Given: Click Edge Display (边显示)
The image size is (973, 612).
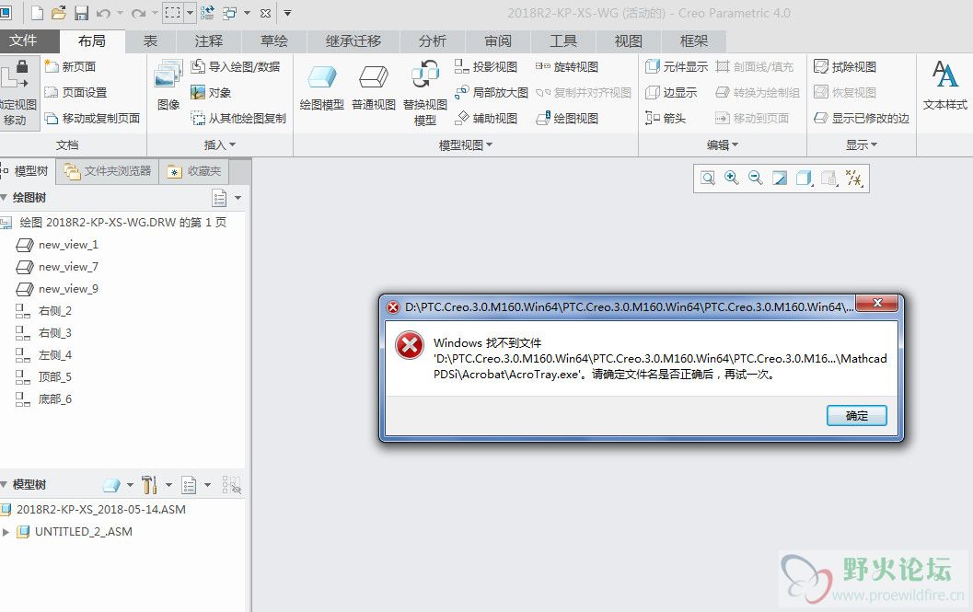Looking at the screenshot, I should point(671,92).
